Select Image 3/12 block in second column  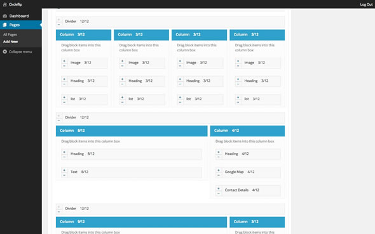(x=142, y=63)
